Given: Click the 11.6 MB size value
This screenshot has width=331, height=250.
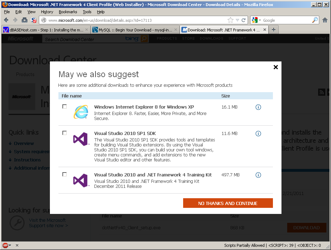Looking at the screenshot, I should (229, 134).
